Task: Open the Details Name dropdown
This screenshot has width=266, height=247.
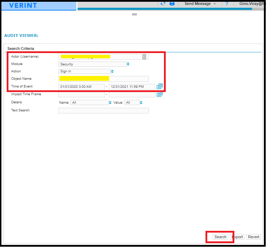Action: pyautogui.click(x=89, y=103)
